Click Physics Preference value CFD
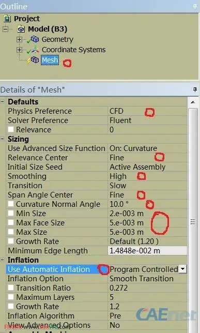 (x=116, y=111)
